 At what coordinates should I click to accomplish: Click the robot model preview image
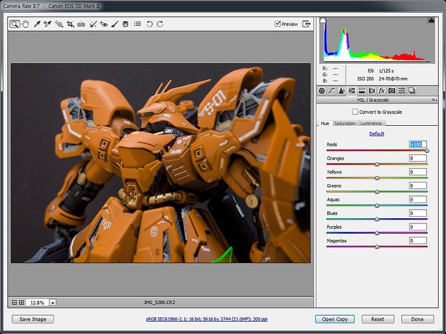coord(160,163)
